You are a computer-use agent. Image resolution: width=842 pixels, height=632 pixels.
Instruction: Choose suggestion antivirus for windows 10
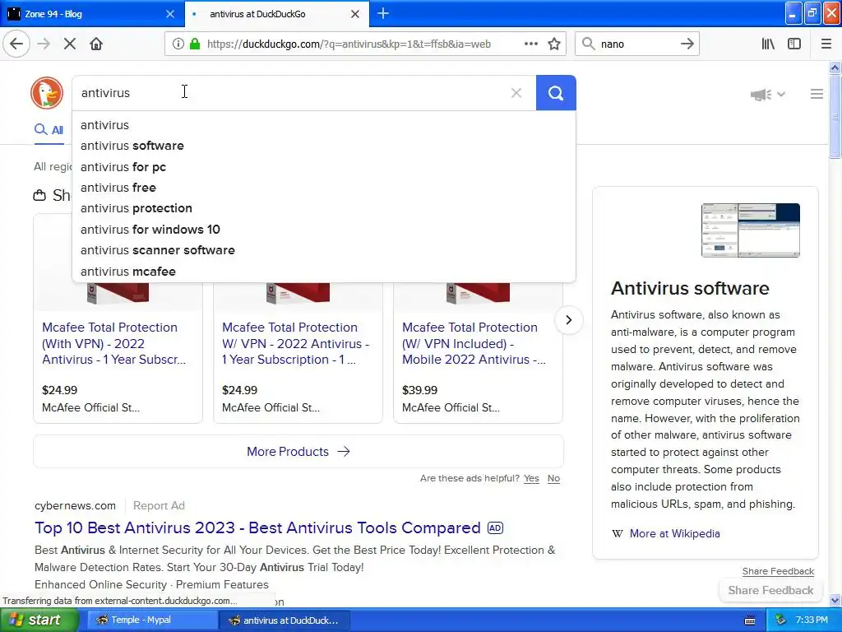324,230
